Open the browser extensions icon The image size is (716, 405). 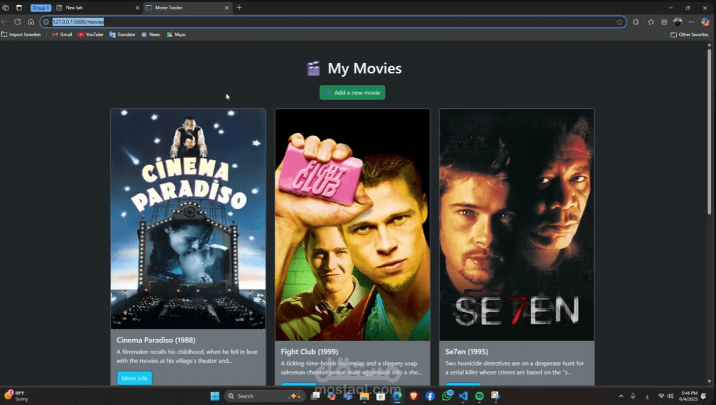coord(636,22)
